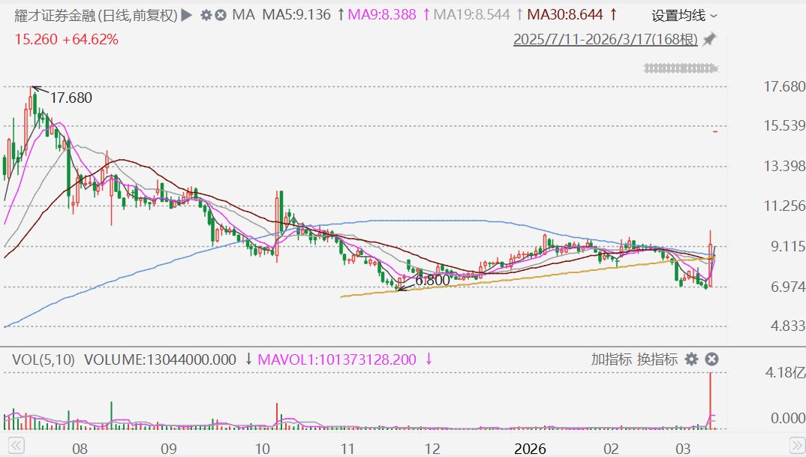Viewport: 806px width, 457px height.
Task: Open volume indicator settings gear
Action: click(691, 359)
